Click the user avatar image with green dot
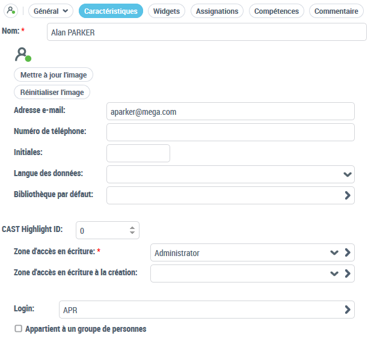368x339 pixels. (x=23, y=55)
